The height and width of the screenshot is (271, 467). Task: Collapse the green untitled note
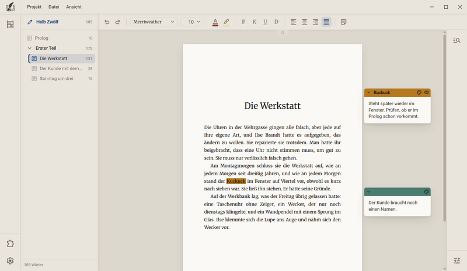pos(369,192)
